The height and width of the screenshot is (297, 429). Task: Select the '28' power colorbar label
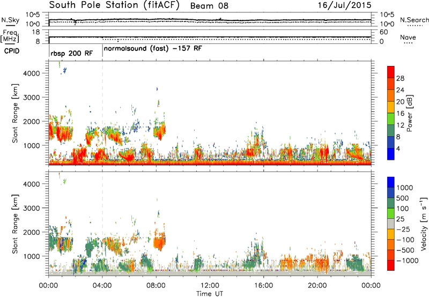(400, 78)
